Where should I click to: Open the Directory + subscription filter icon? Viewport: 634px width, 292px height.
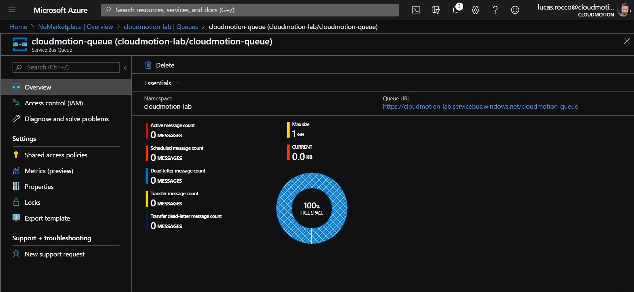pyautogui.click(x=436, y=10)
